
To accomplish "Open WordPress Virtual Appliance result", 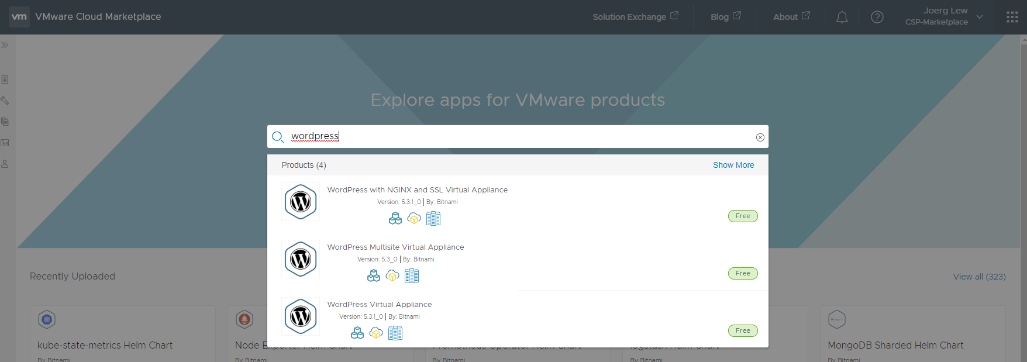I will (x=380, y=305).
